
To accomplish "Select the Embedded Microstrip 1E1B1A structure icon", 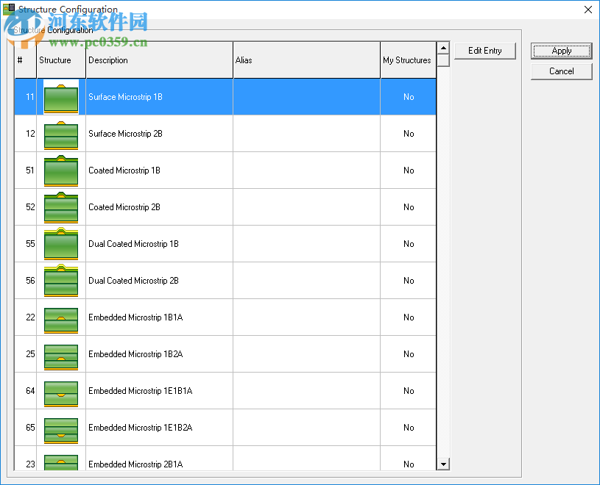I will (61, 394).
